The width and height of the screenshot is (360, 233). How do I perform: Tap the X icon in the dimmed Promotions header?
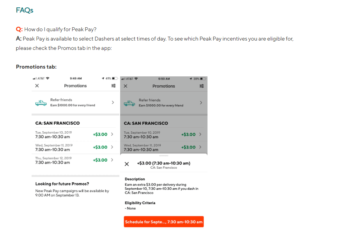click(x=126, y=86)
